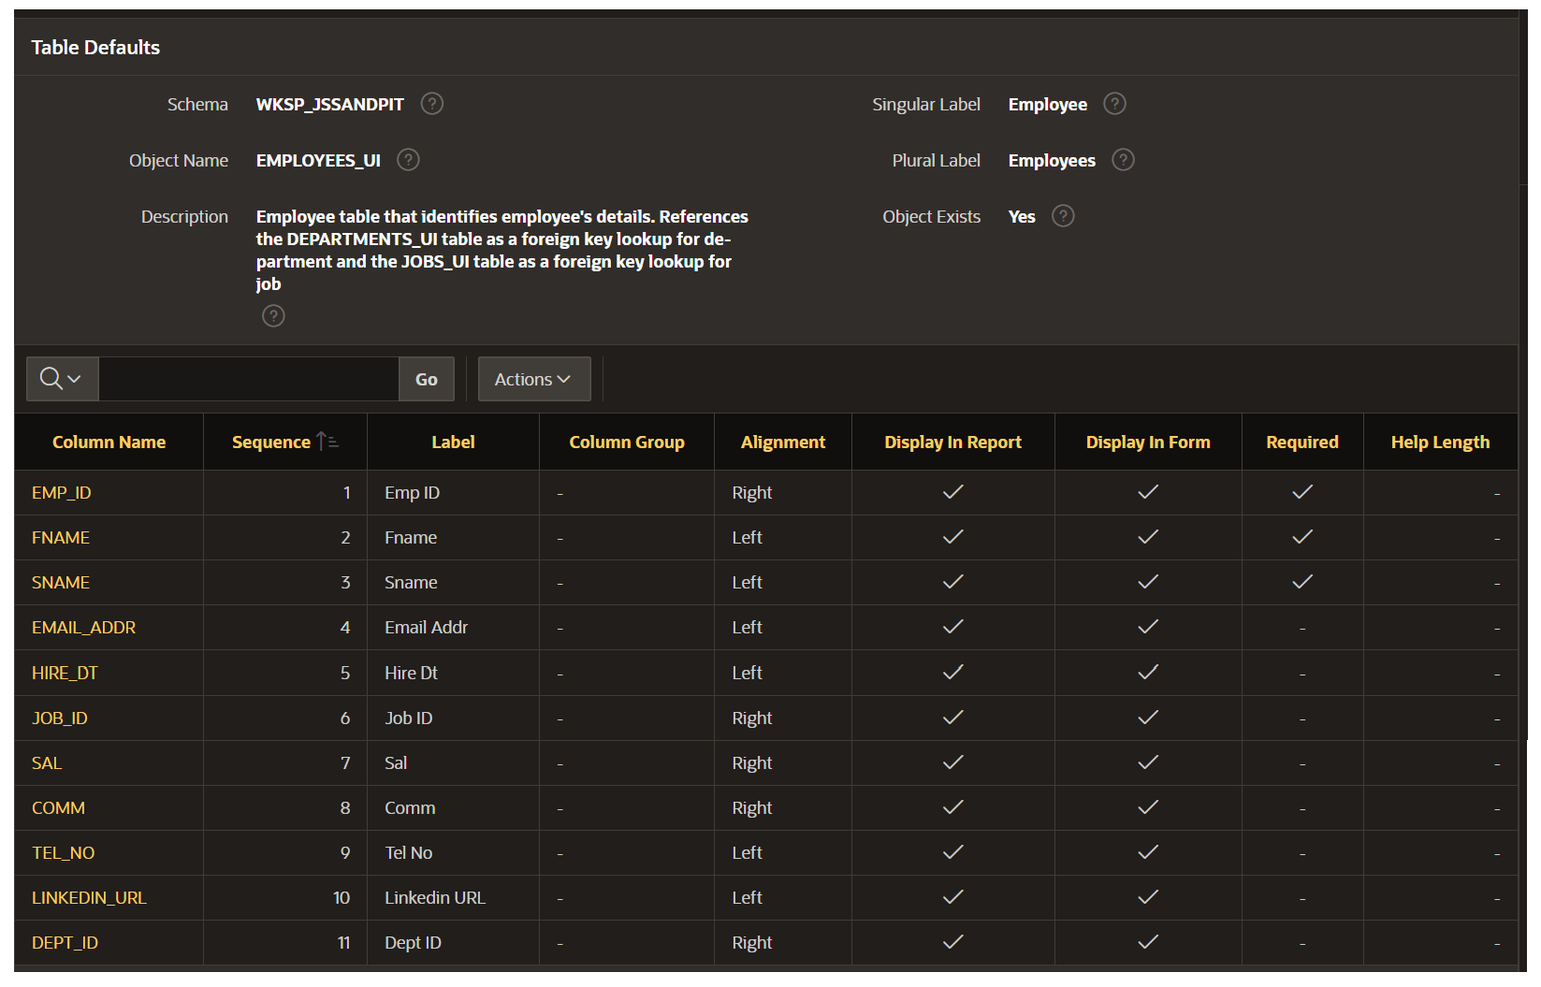Image resolution: width=1541 pixels, height=987 pixels.
Task: View help for Singular Label
Action: [x=1113, y=104]
